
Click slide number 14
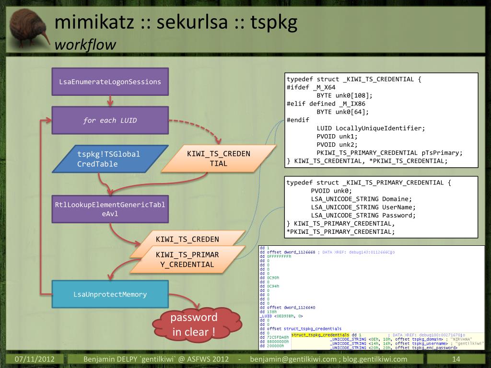point(456,359)
